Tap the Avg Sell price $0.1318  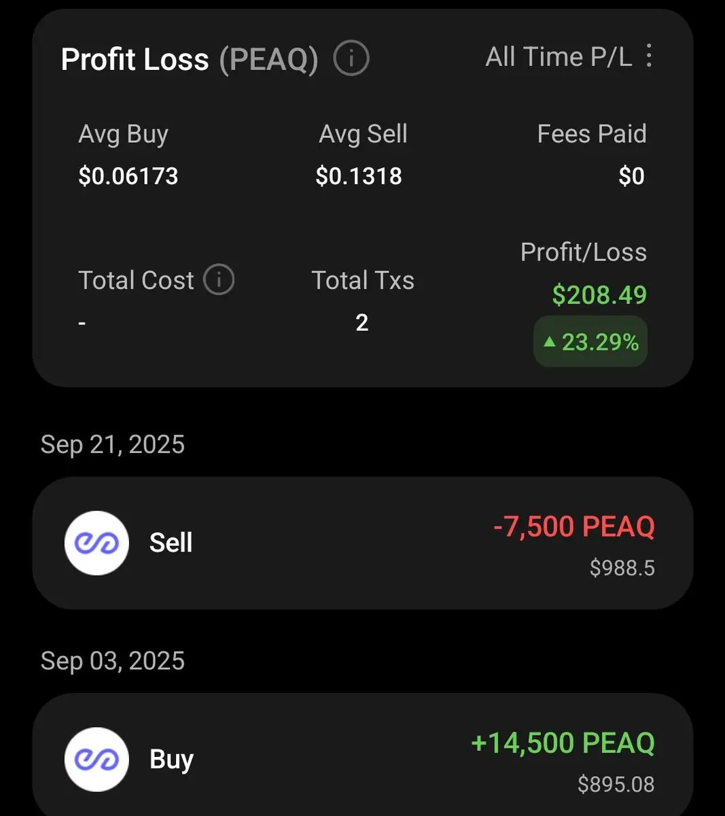tap(359, 177)
